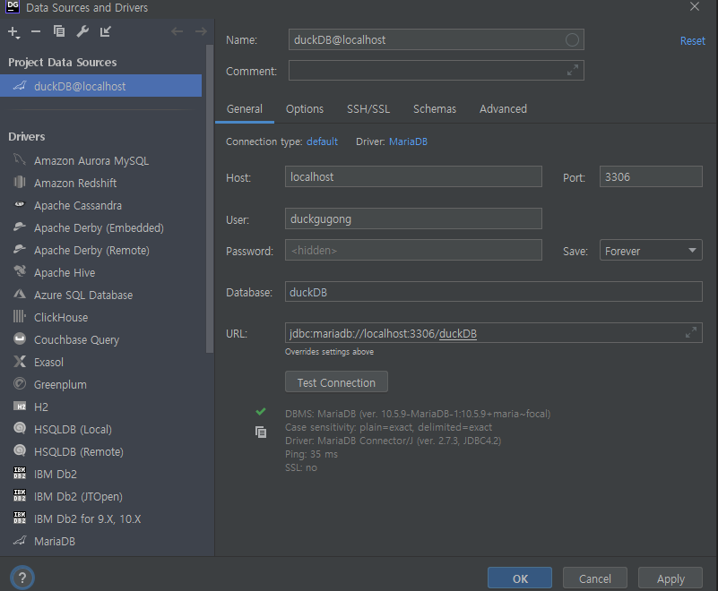Screen dimensions: 718x591
Task: Go forward with the right arrow
Action: click(201, 31)
